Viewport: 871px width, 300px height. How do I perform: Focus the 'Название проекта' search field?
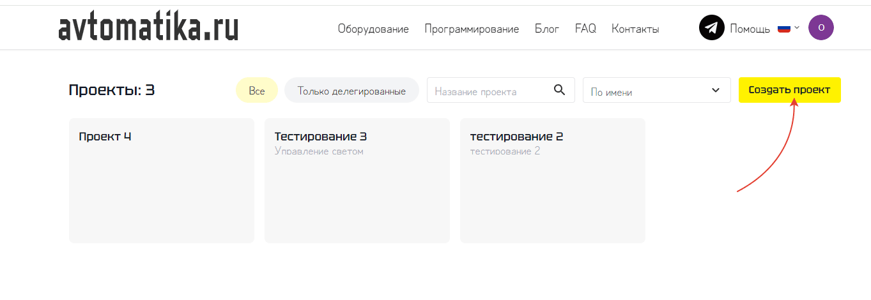pos(489,91)
